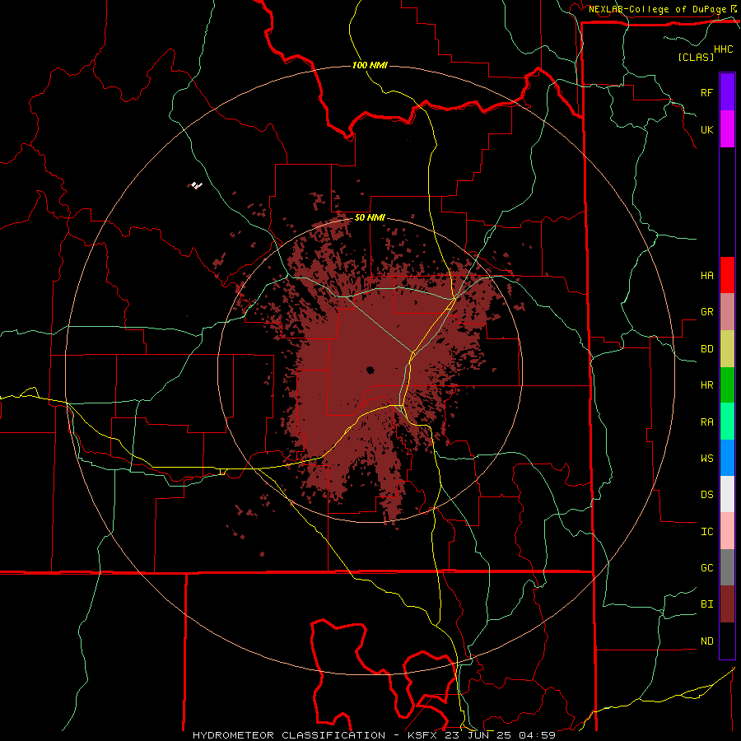The image size is (741, 741).
Task: Click the GC legend label
Action: coord(706,568)
